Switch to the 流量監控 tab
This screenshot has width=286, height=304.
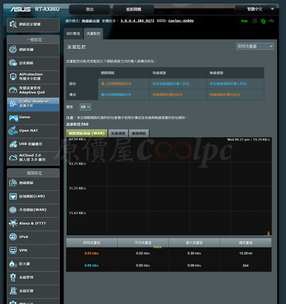tap(93, 34)
